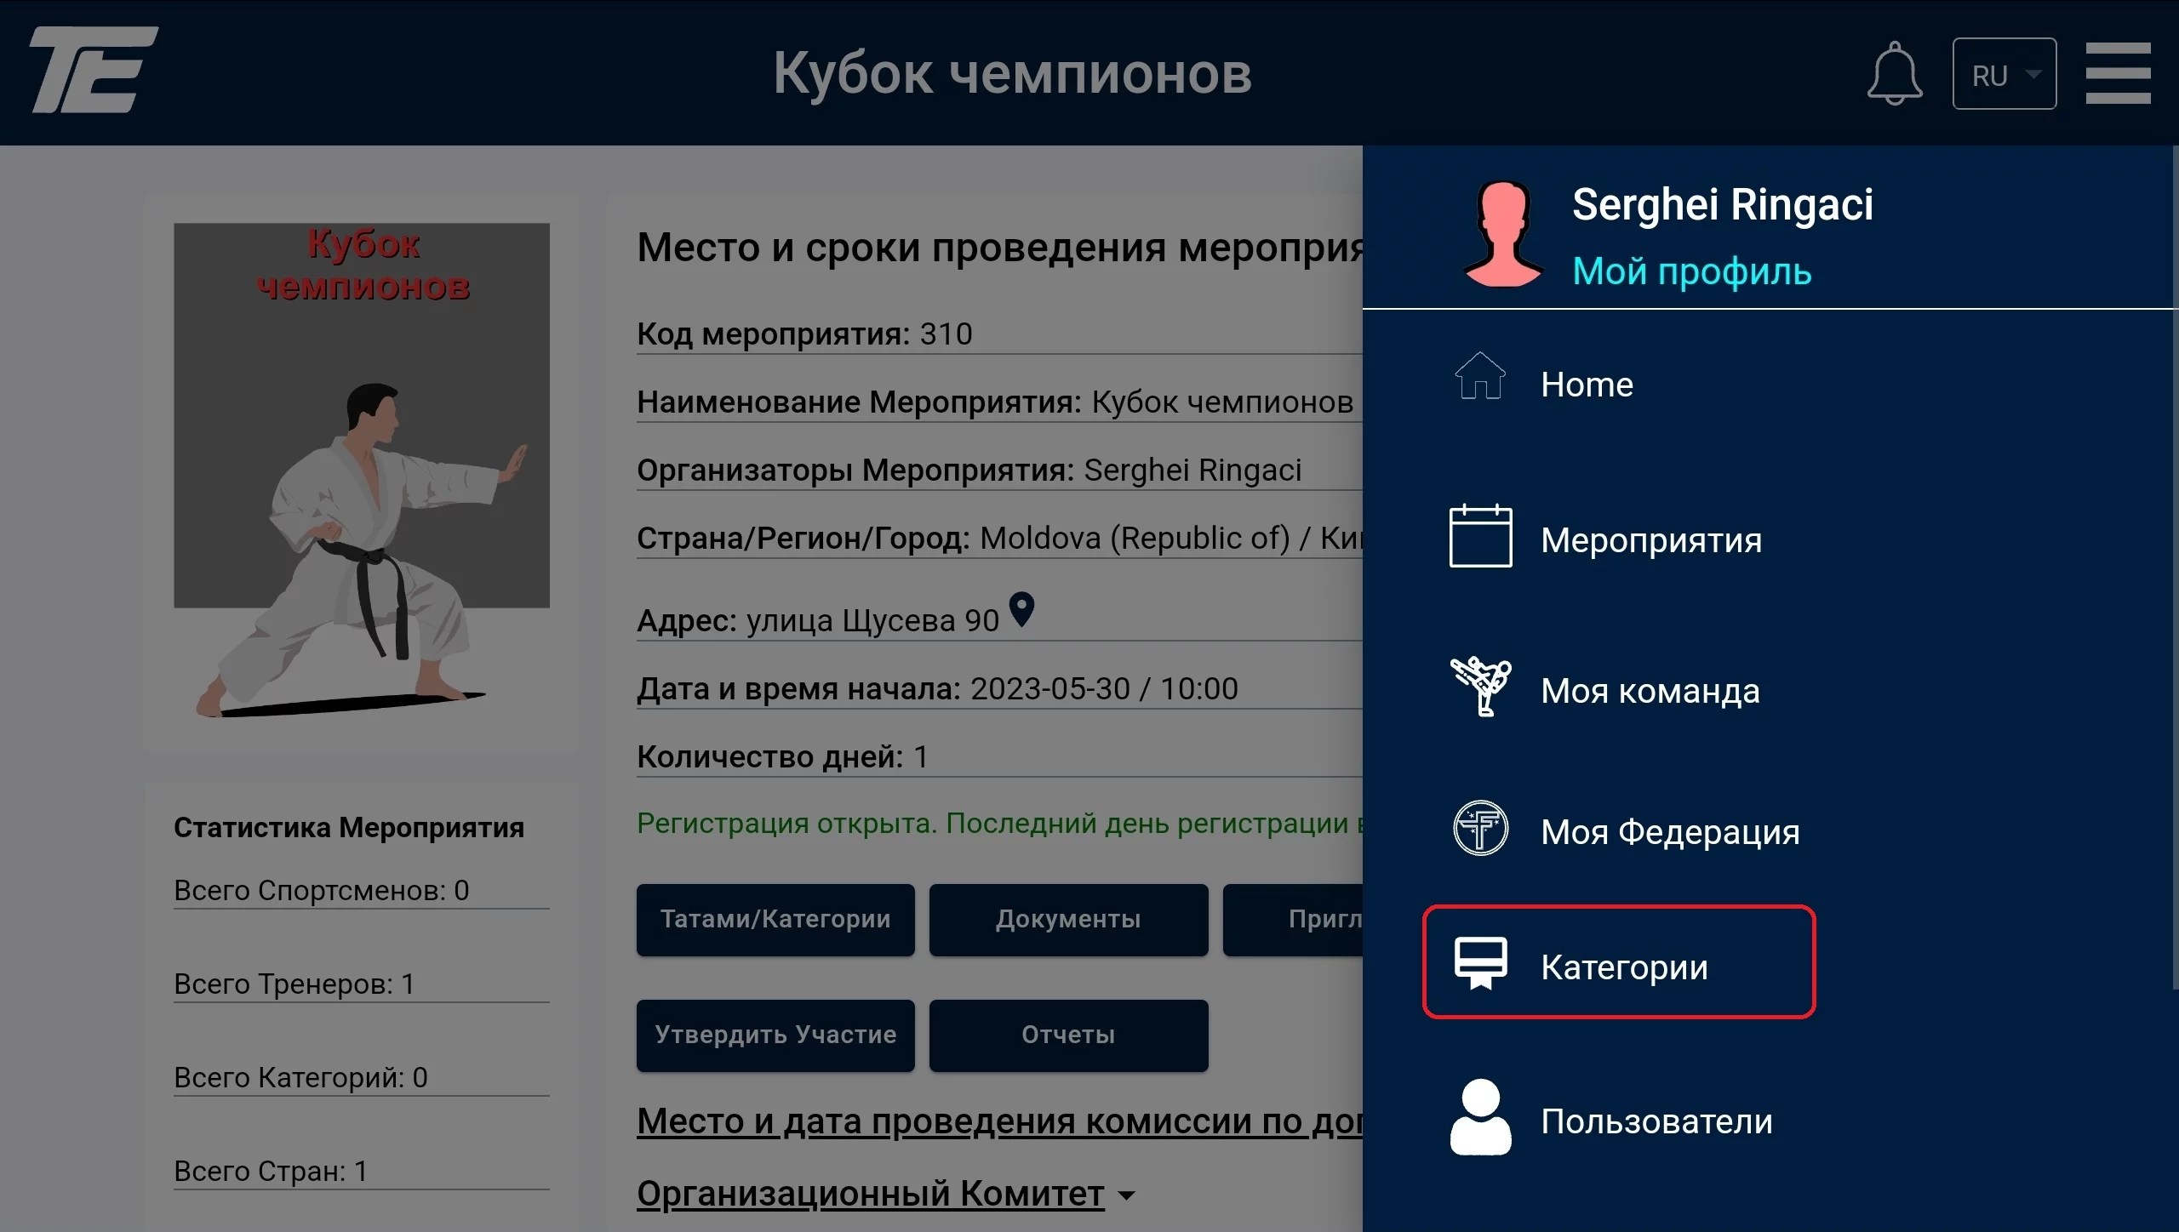Open Место и дата проведения комиссии link
The width and height of the screenshot is (2179, 1232).
pyautogui.click(x=999, y=1121)
